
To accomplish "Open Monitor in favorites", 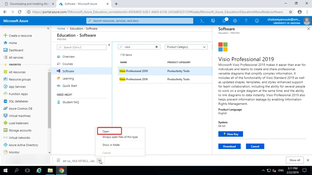I will coord(14,152).
